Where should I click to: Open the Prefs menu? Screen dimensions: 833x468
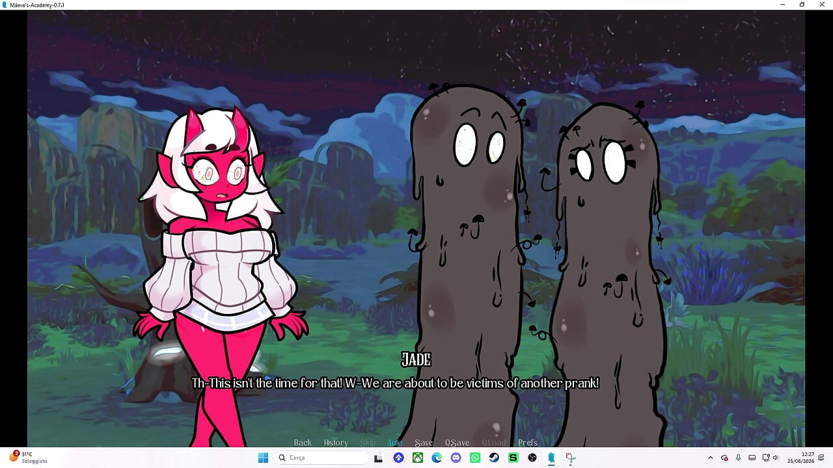point(528,443)
